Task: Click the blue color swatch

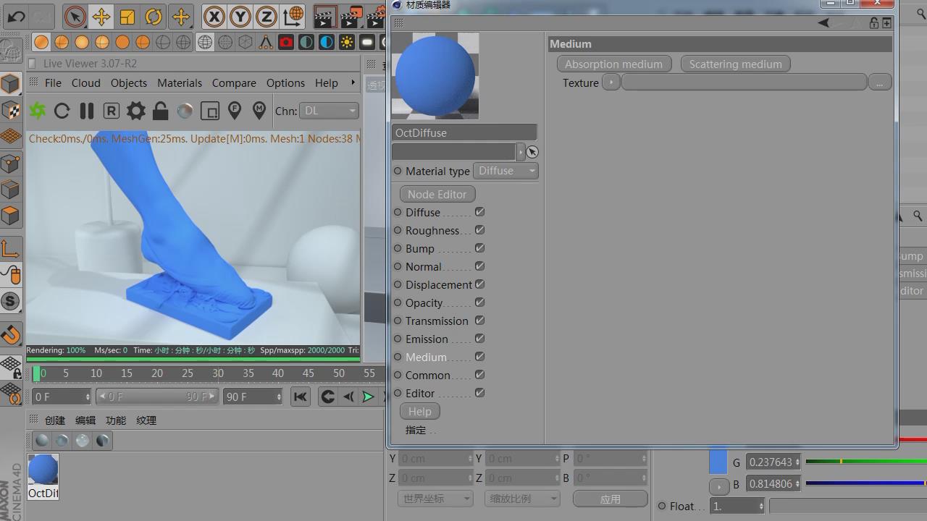Action: pos(718,462)
